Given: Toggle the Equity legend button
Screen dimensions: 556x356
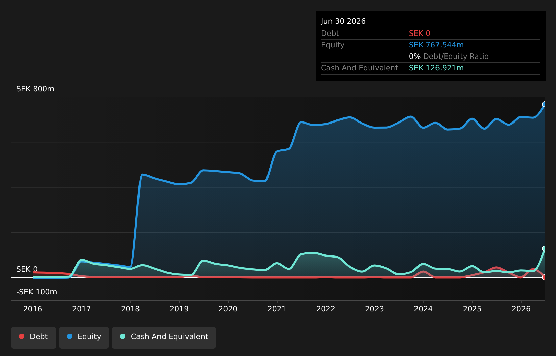Looking at the screenshot, I should pos(84,337).
